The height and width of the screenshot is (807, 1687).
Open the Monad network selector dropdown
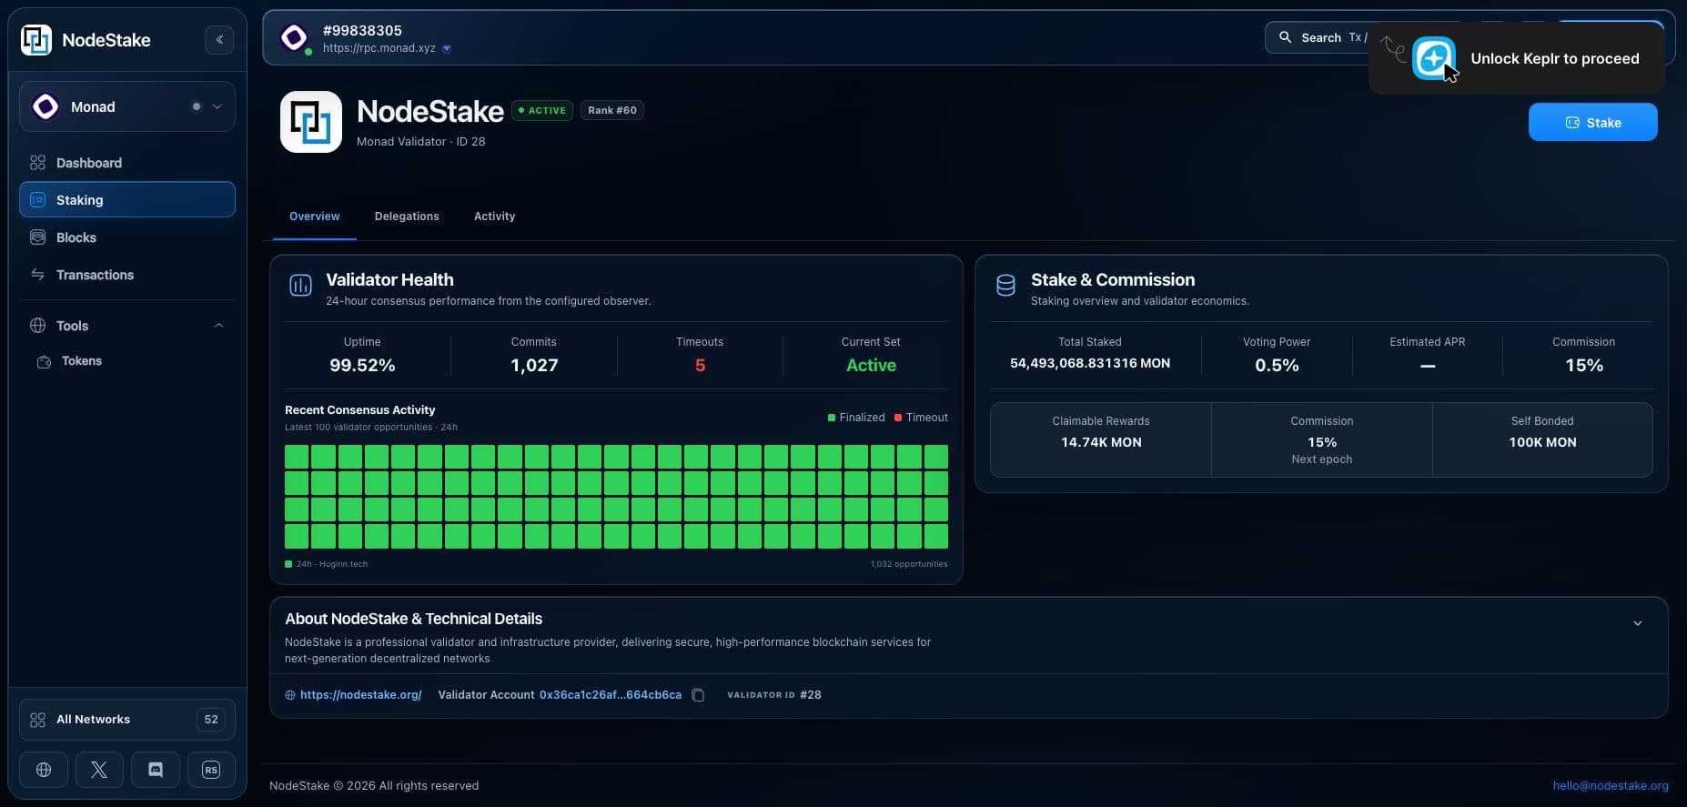(127, 106)
